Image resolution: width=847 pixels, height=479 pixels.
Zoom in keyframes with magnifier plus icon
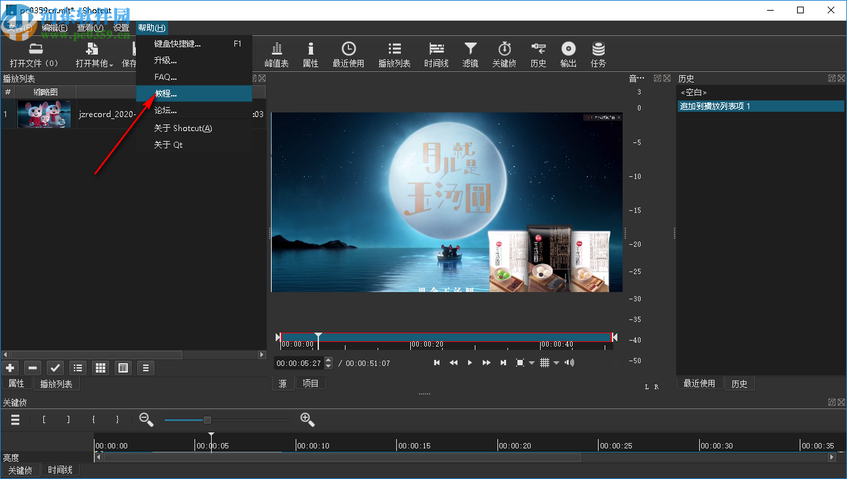pyautogui.click(x=307, y=420)
